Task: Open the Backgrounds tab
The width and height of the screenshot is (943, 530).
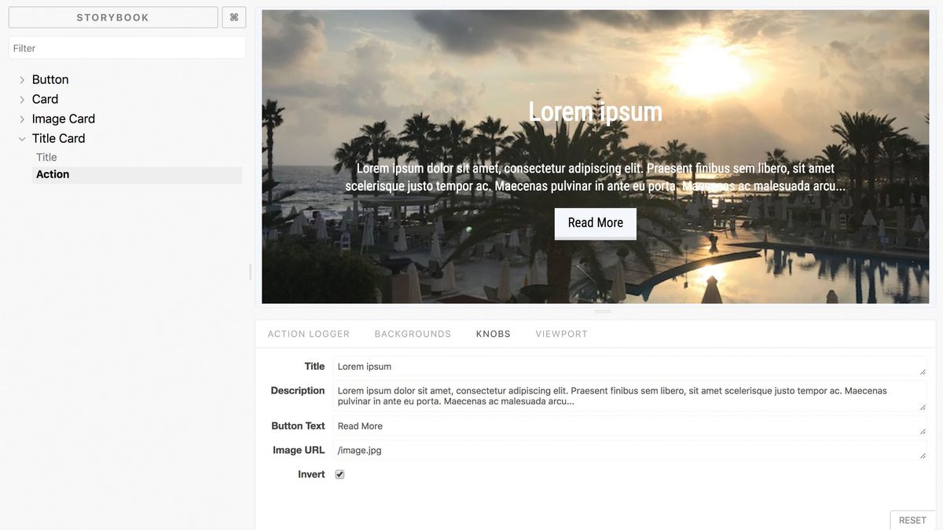Action: (x=413, y=334)
